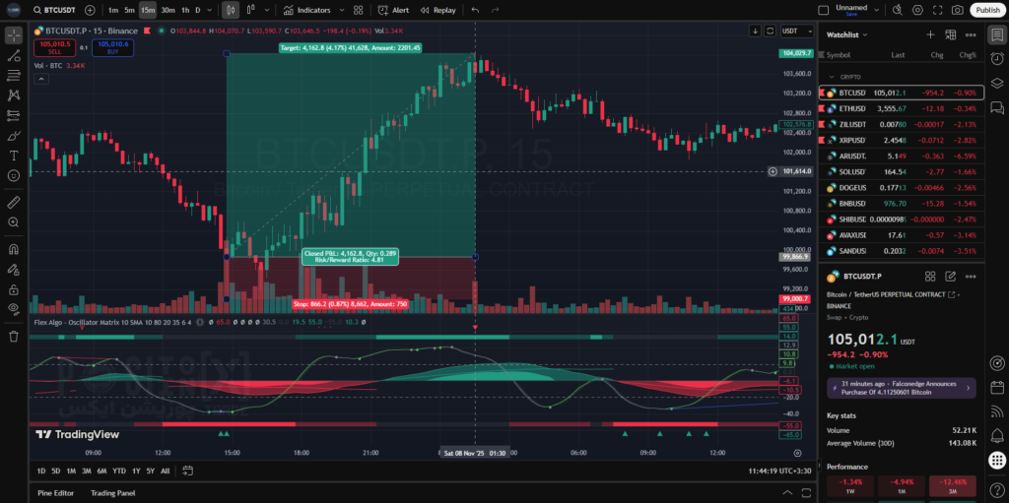The width and height of the screenshot is (1009, 503).
Task: Open the chats panel in right sidebar
Action: point(997,107)
